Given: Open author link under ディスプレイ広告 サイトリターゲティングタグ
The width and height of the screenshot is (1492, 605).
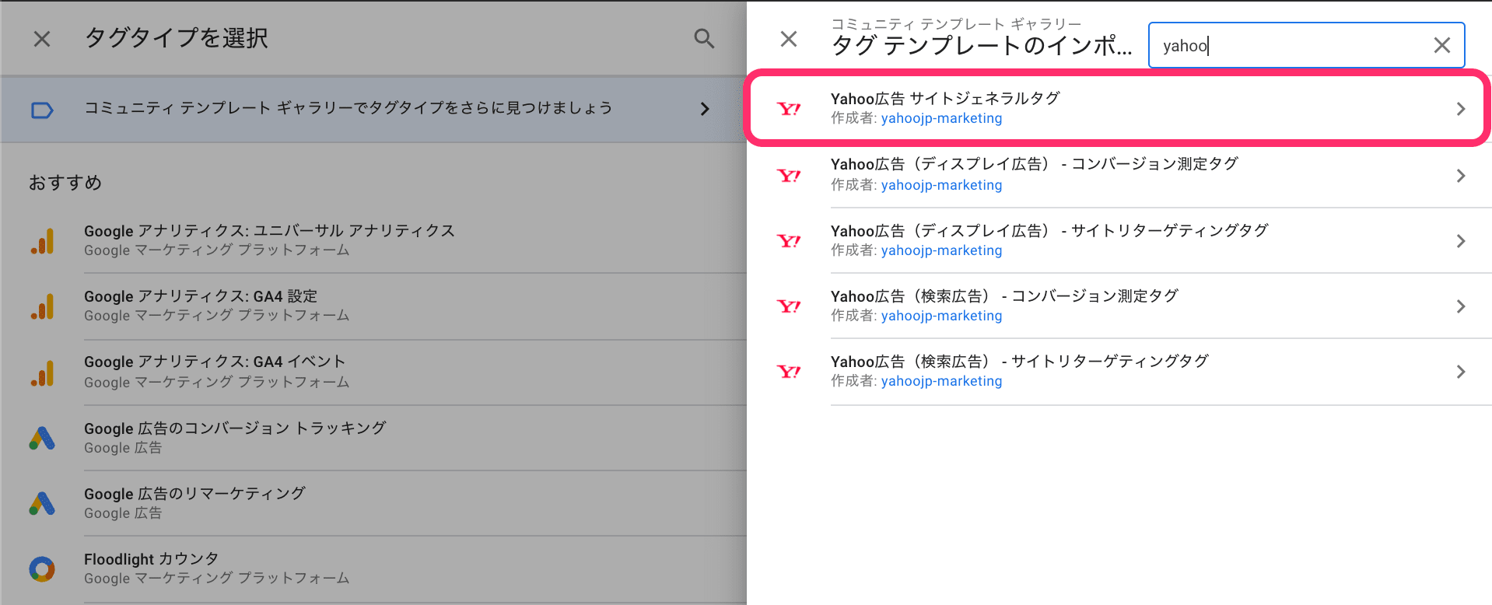Looking at the screenshot, I should tap(941, 250).
